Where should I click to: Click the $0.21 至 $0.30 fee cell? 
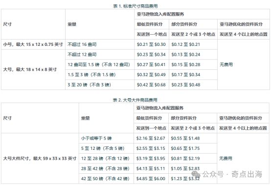(x=151, y=44)
